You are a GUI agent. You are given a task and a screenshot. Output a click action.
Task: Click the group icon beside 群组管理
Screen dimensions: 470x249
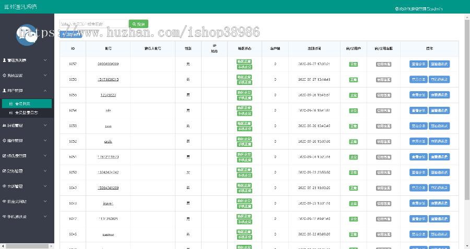tap(4, 126)
